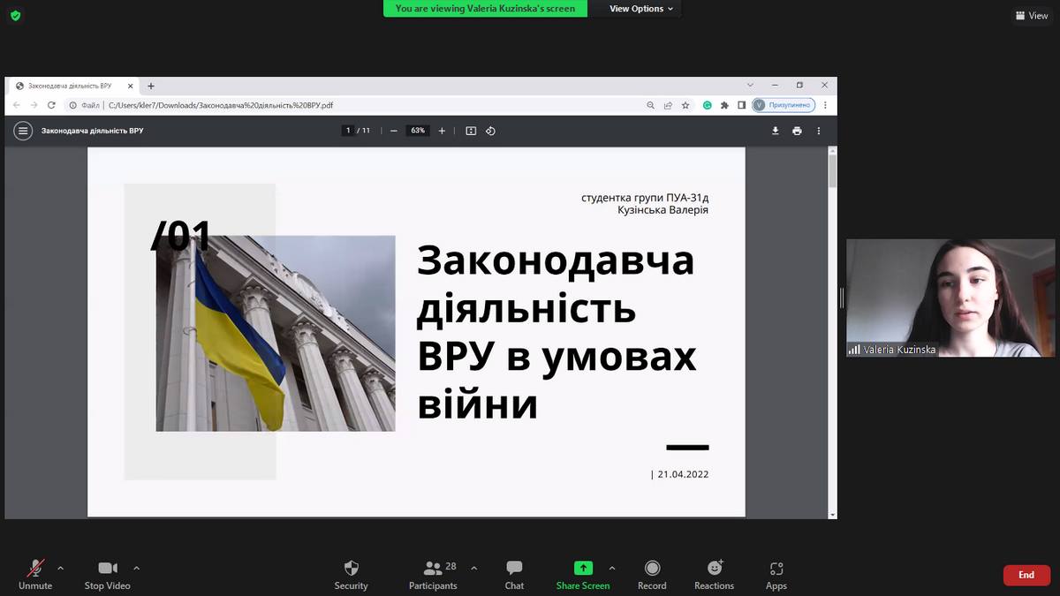Expand audio options arrow next to Unmute
Viewport: 1060px width, 596px height.
coord(60,568)
